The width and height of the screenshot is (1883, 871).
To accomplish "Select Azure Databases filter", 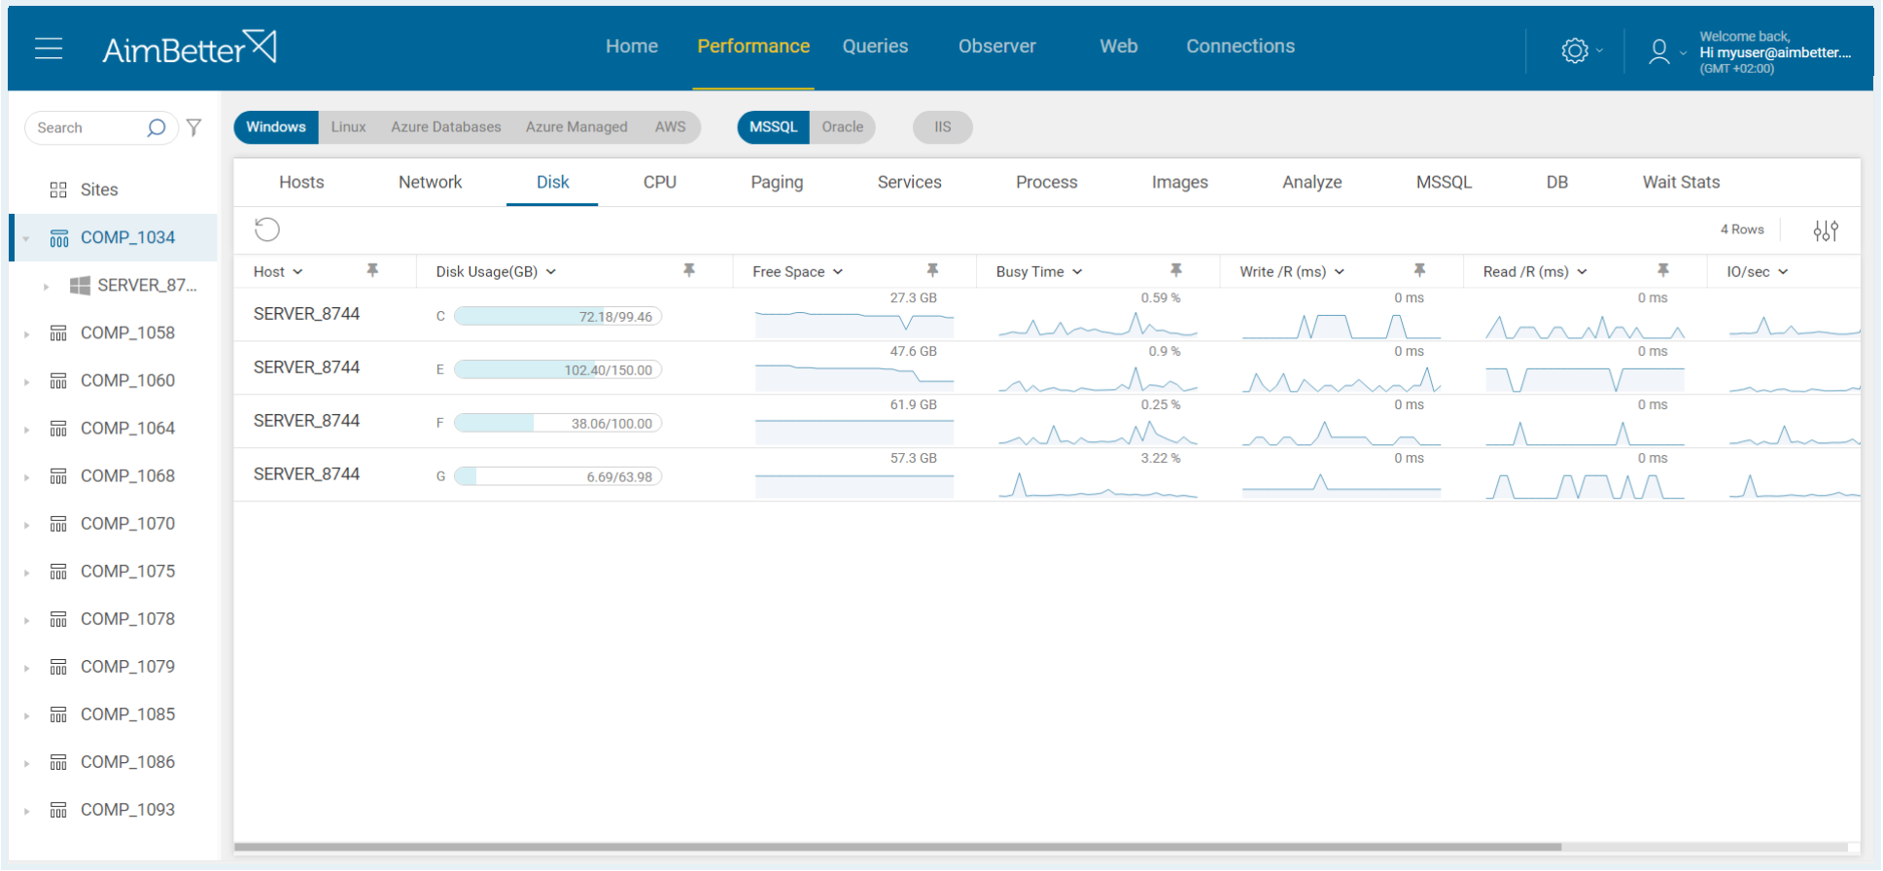I will (446, 127).
